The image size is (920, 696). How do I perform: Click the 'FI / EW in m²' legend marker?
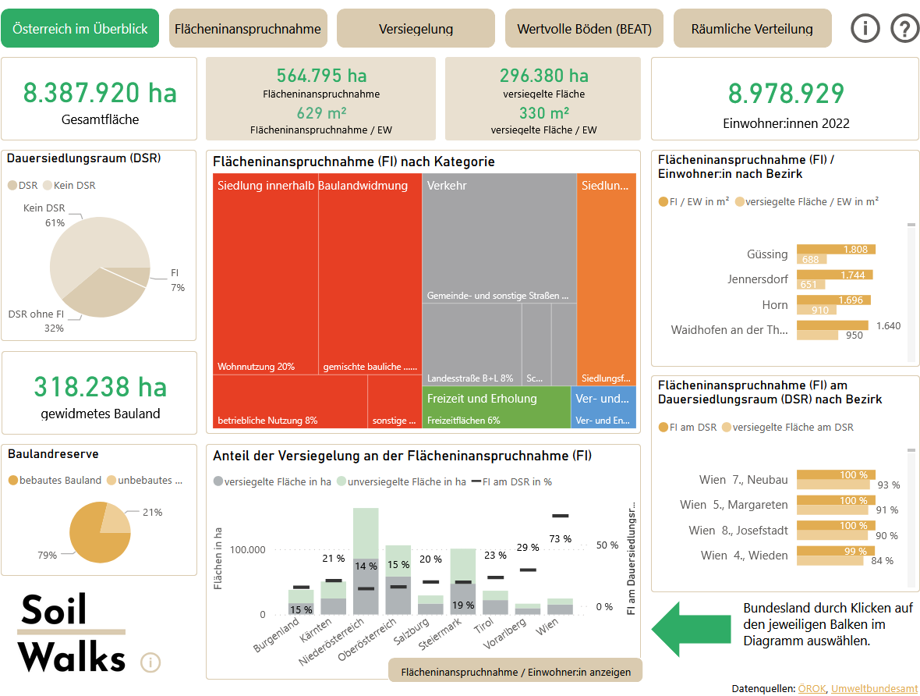(x=663, y=201)
